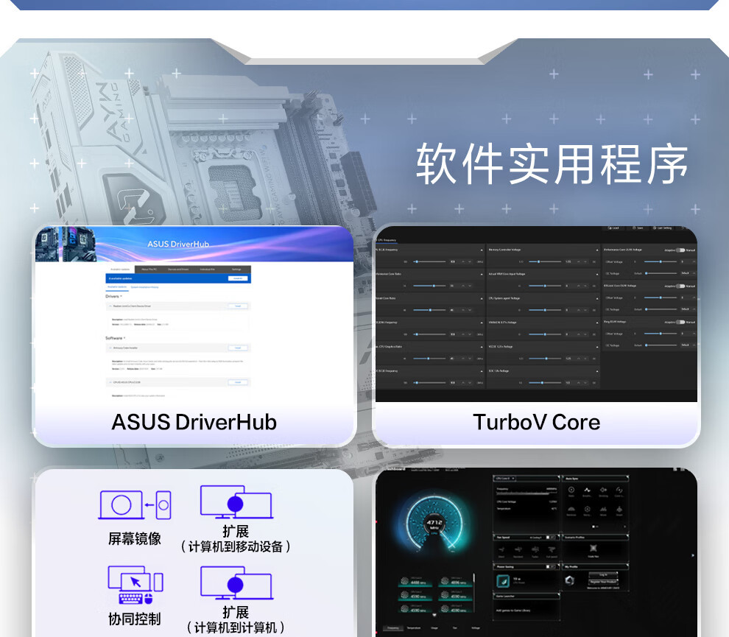Collapse the Realtek driver row details
Image resolution: width=729 pixels, height=637 pixels.
[110, 306]
